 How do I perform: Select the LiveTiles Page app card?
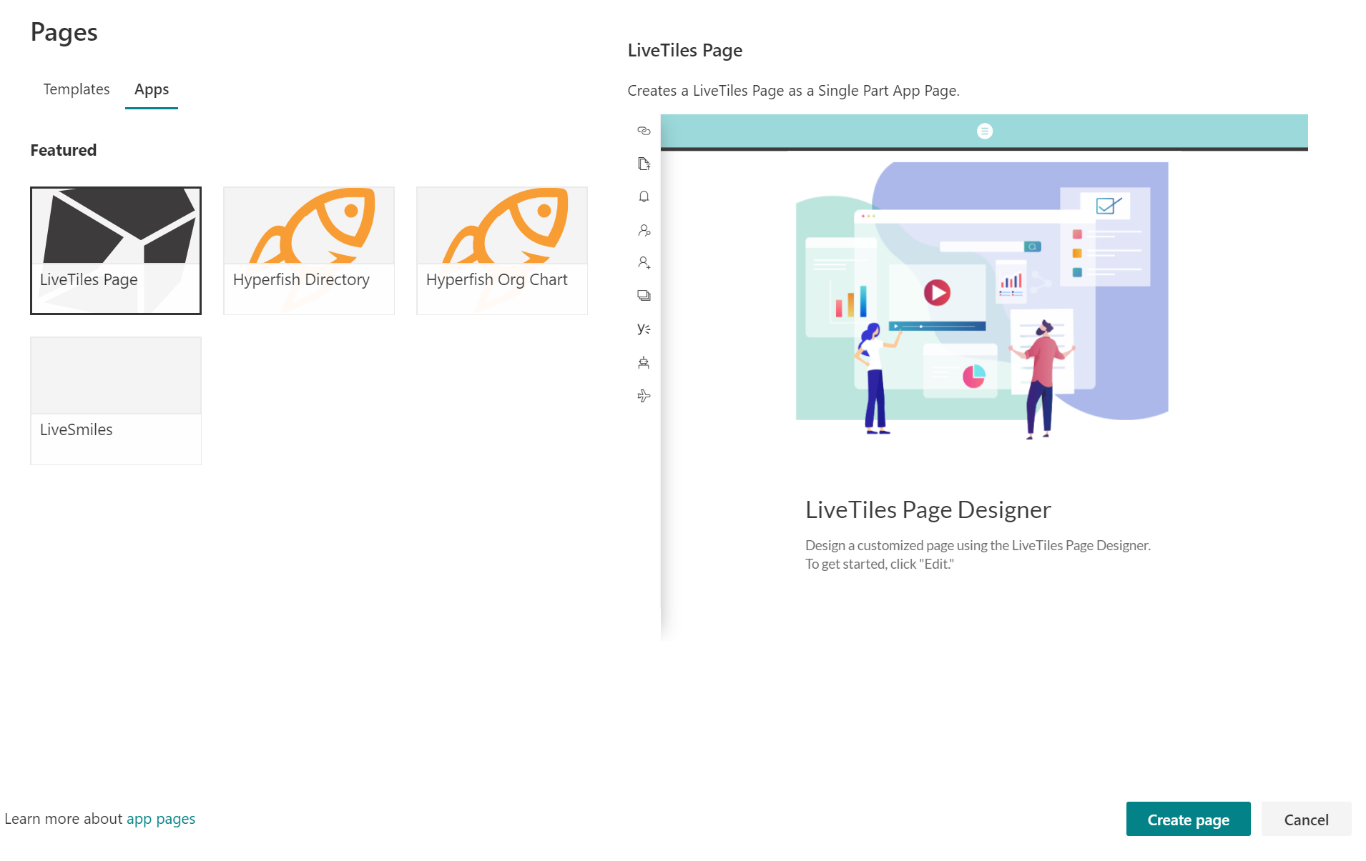pos(116,251)
